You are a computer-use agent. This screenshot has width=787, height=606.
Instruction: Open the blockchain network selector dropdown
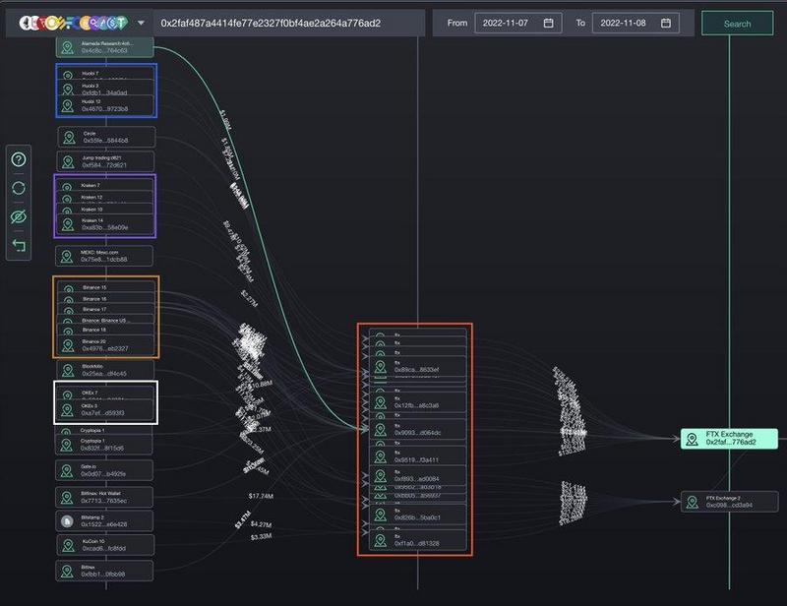tap(142, 23)
